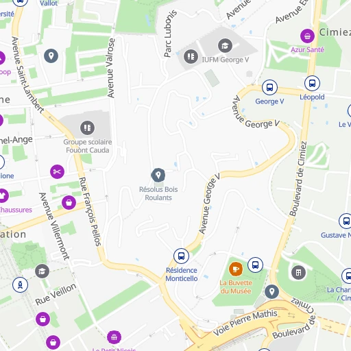Viewport: 351px width, 351px height.
Task: Select La Buvette du Musée café icon
Action: tap(236, 269)
